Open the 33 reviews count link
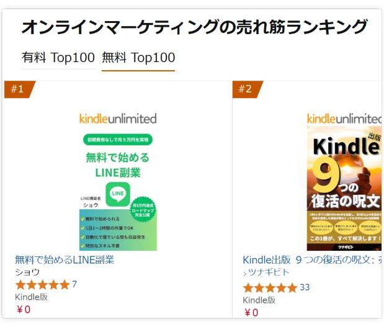384x324 pixels. [x=305, y=287]
